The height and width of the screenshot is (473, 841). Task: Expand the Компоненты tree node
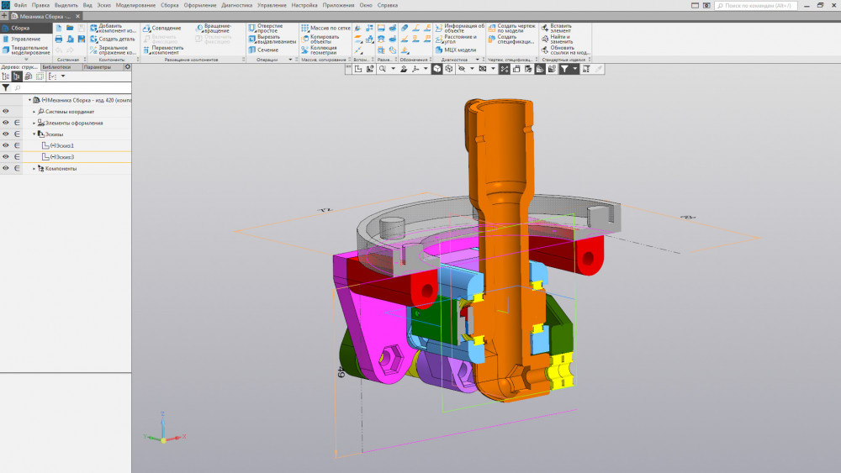(x=34, y=168)
